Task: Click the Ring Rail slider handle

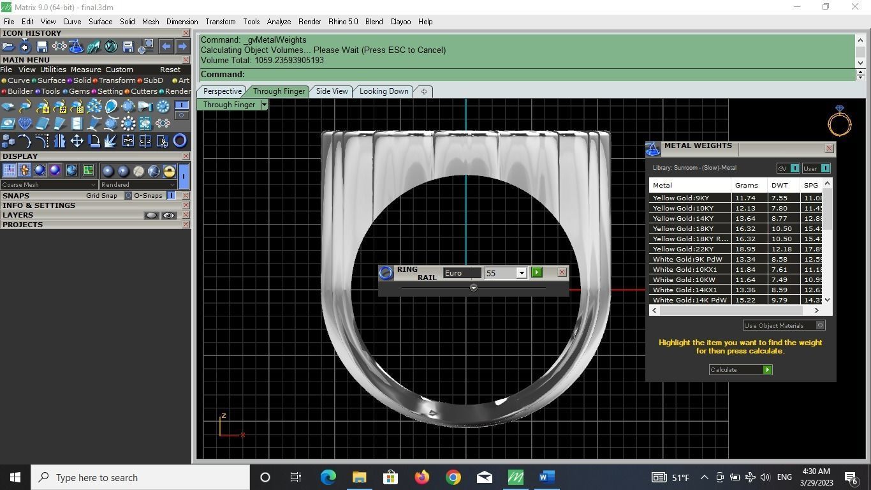Action: [x=473, y=288]
